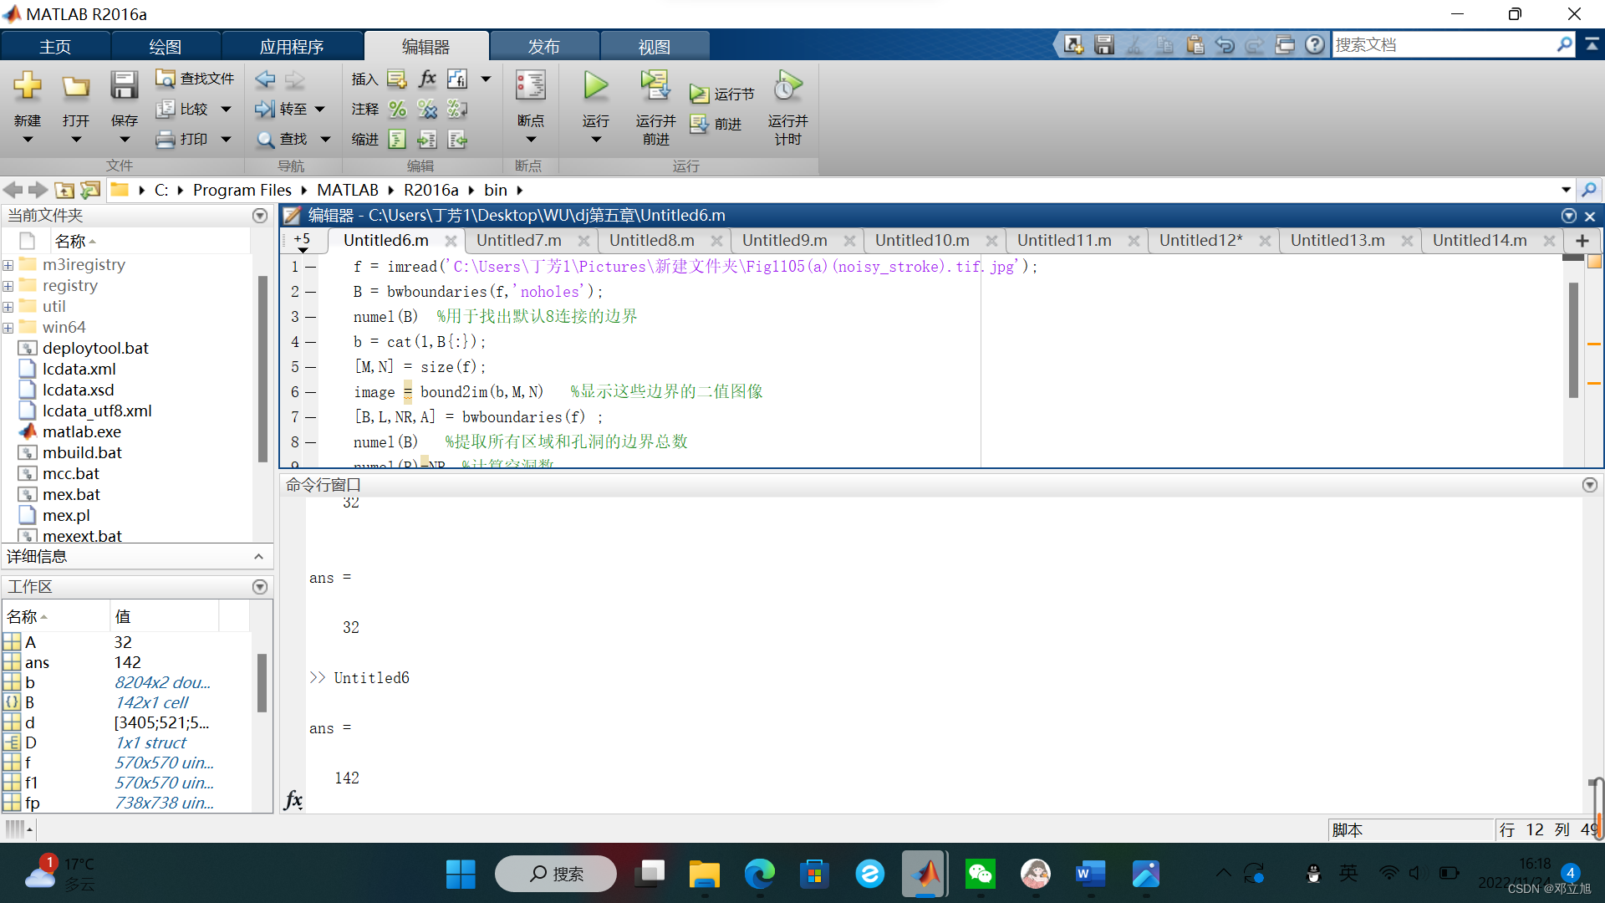Click the Undo arrow in quick access bar
Image resolution: width=1605 pixels, height=903 pixels.
pyautogui.click(x=1225, y=44)
